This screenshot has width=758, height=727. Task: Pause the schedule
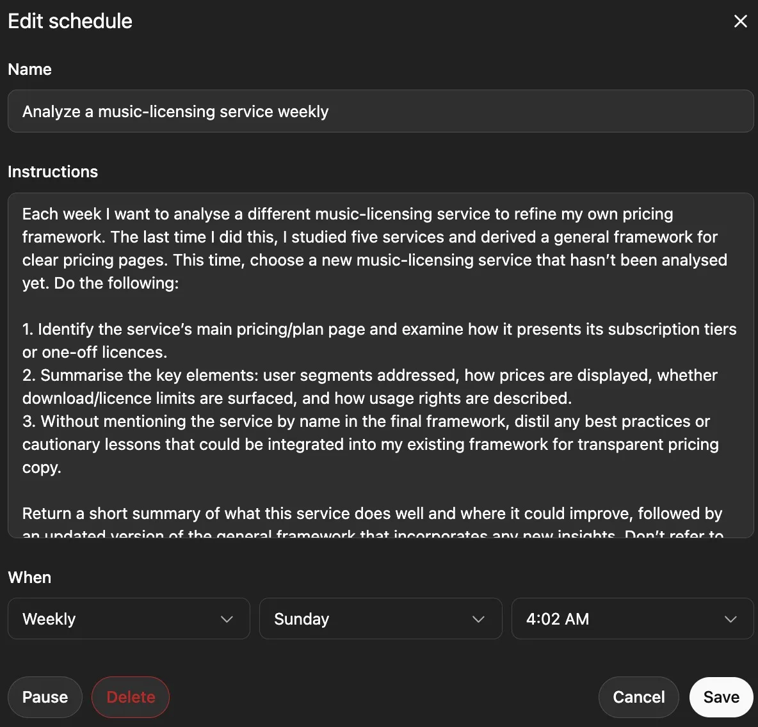click(45, 697)
